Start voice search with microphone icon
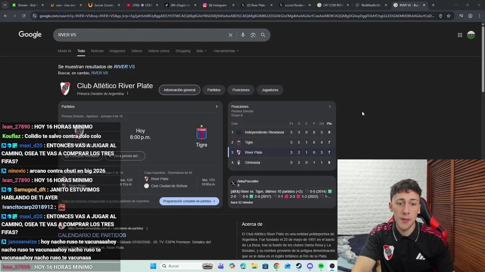 [243, 35]
